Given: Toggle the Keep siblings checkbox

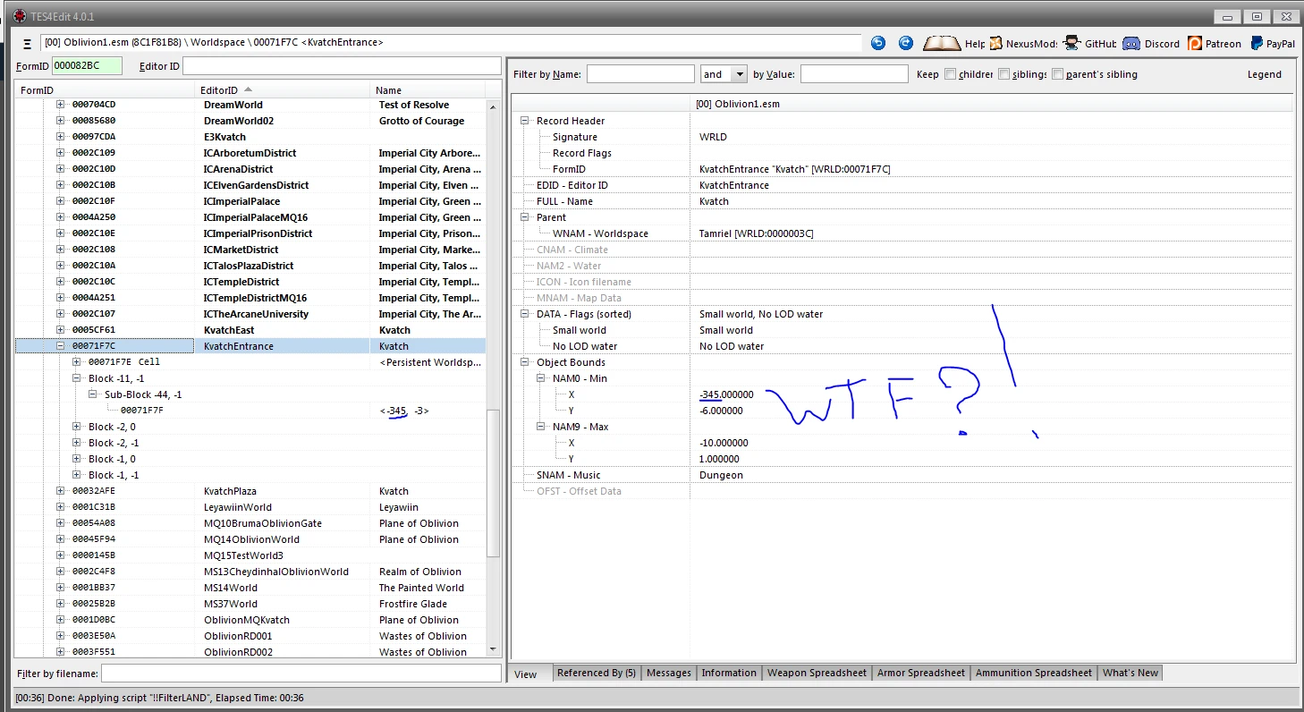Looking at the screenshot, I should (1004, 74).
